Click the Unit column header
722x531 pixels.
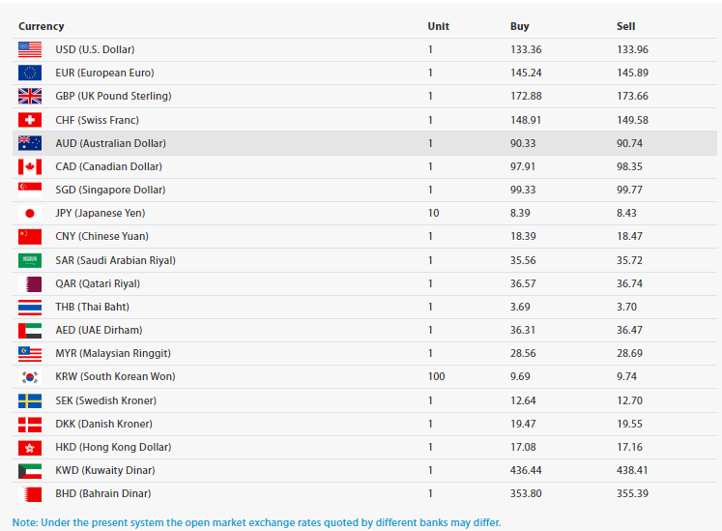(x=439, y=26)
